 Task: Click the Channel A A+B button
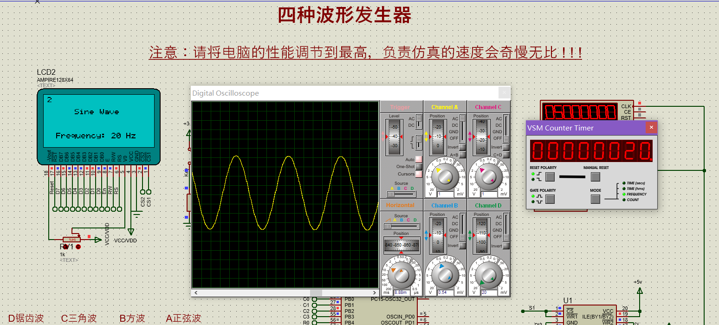462,155
